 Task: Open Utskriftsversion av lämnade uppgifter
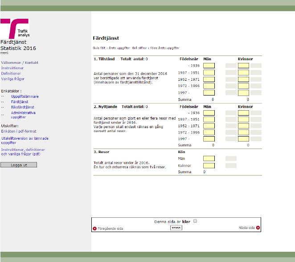click(x=25, y=141)
